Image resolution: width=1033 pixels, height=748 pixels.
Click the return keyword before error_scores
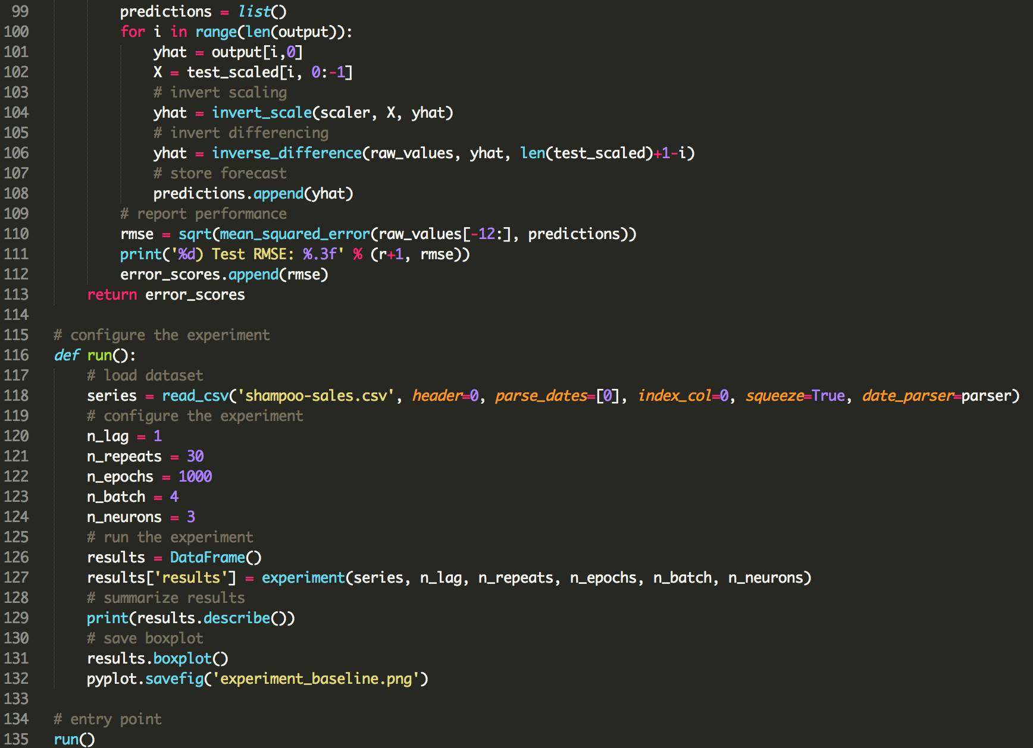112,294
